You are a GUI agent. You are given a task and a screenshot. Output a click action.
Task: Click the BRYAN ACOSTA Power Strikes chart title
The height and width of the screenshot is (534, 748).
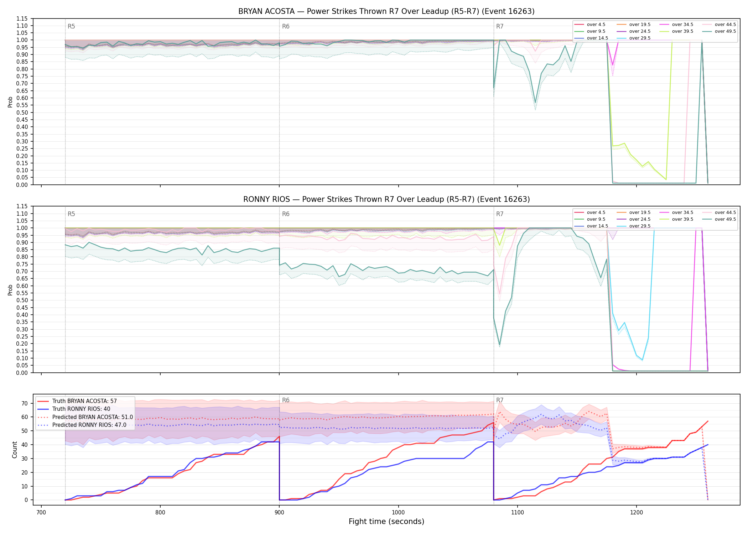[x=386, y=11]
